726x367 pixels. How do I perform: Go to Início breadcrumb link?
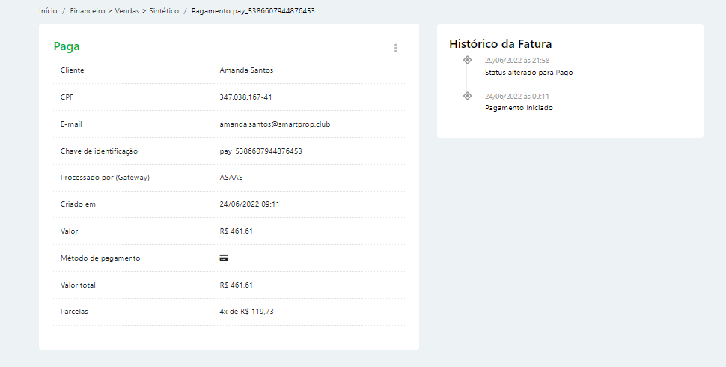[x=48, y=11]
